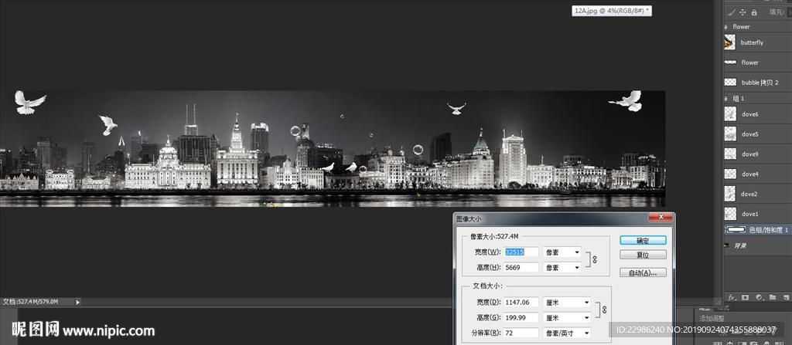Image resolution: width=792 pixels, height=345 pixels.
Task: Click the 复位 reset button
Action: (x=643, y=255)
